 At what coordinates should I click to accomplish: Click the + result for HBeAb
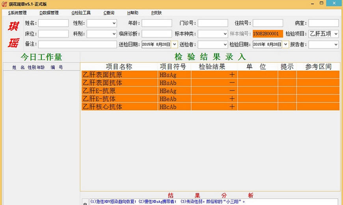pyautogui.click(x=232, y=99)
